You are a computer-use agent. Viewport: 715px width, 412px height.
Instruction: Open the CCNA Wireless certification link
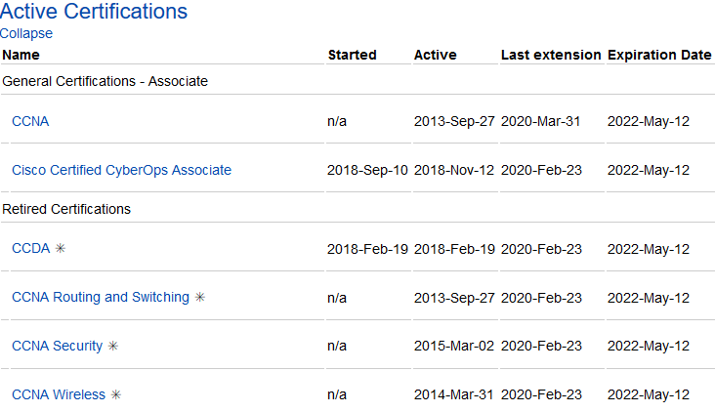coord(59,394)
